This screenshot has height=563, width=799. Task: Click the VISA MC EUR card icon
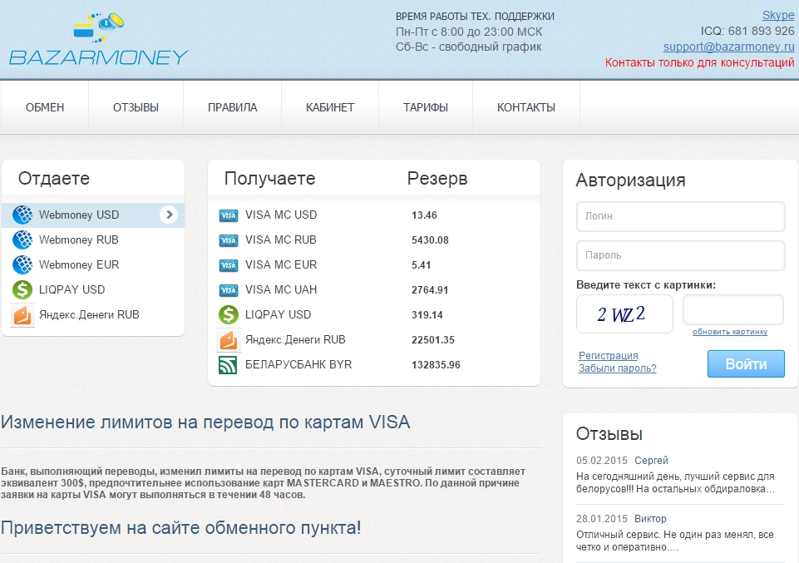tap(229, 265)
